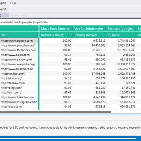Click Domain Authority value 97.07
The image size is (141, 141).
pos(68,69)
